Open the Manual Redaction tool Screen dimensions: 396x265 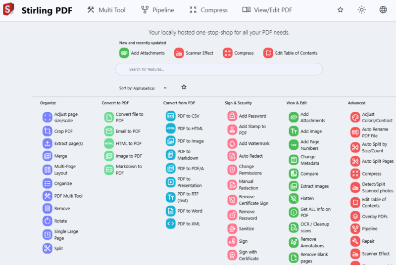click(243, 184)
